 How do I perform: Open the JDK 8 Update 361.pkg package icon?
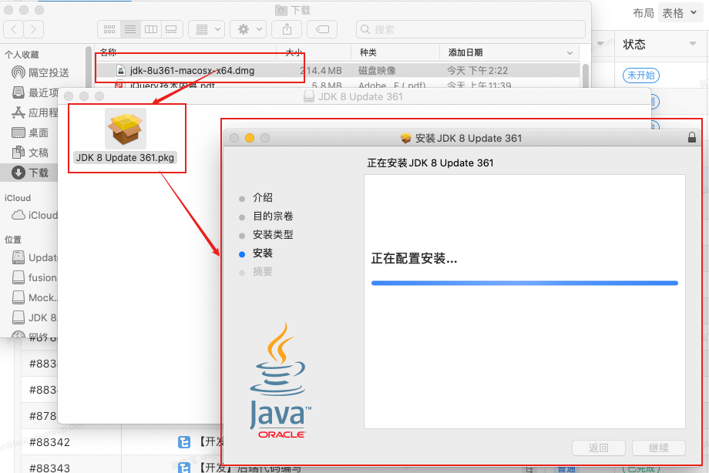point(126,129)
